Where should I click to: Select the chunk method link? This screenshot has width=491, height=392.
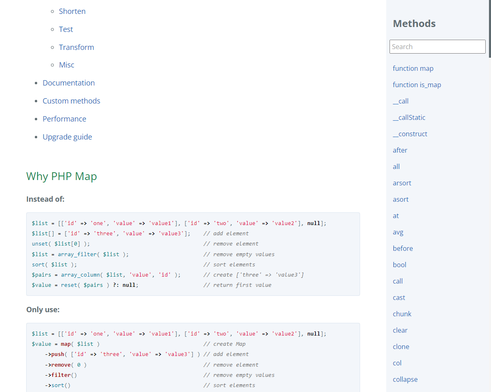(402, 314)
